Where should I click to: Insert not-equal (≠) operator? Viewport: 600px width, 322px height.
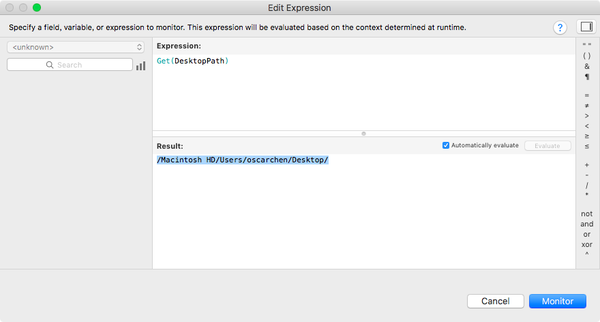tap(586, 106)
